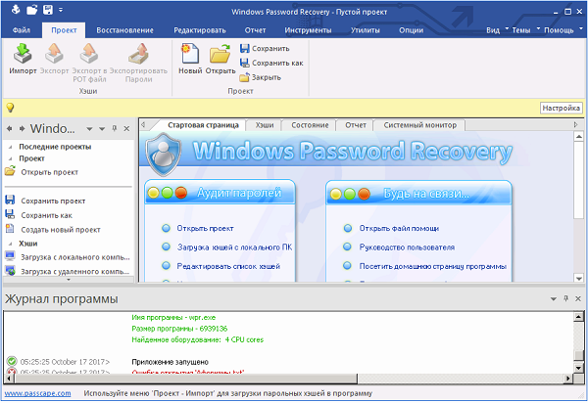Close the Windo... side panel
Viewport: 588px width, 403px height.
[126, 129]
